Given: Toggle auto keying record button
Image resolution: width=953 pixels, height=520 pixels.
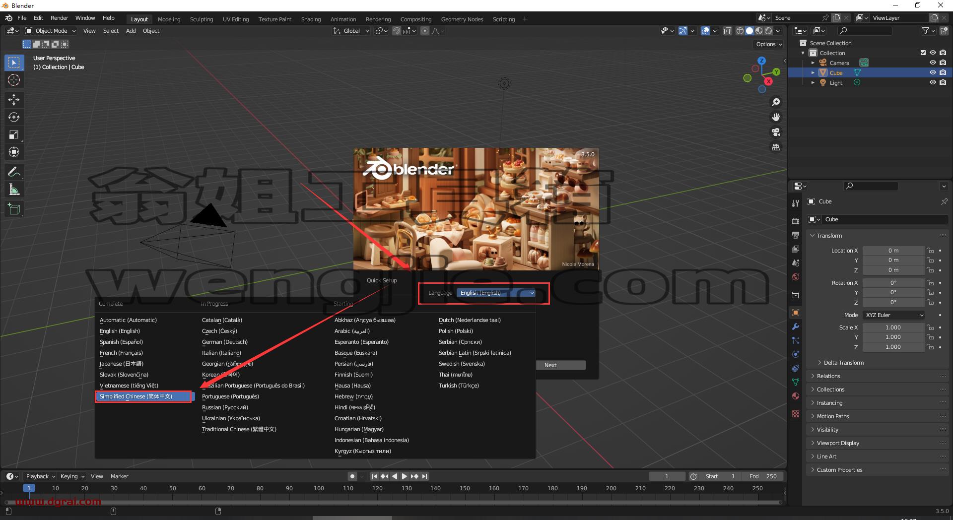Looking at the screenshot, I should point(352,476).
